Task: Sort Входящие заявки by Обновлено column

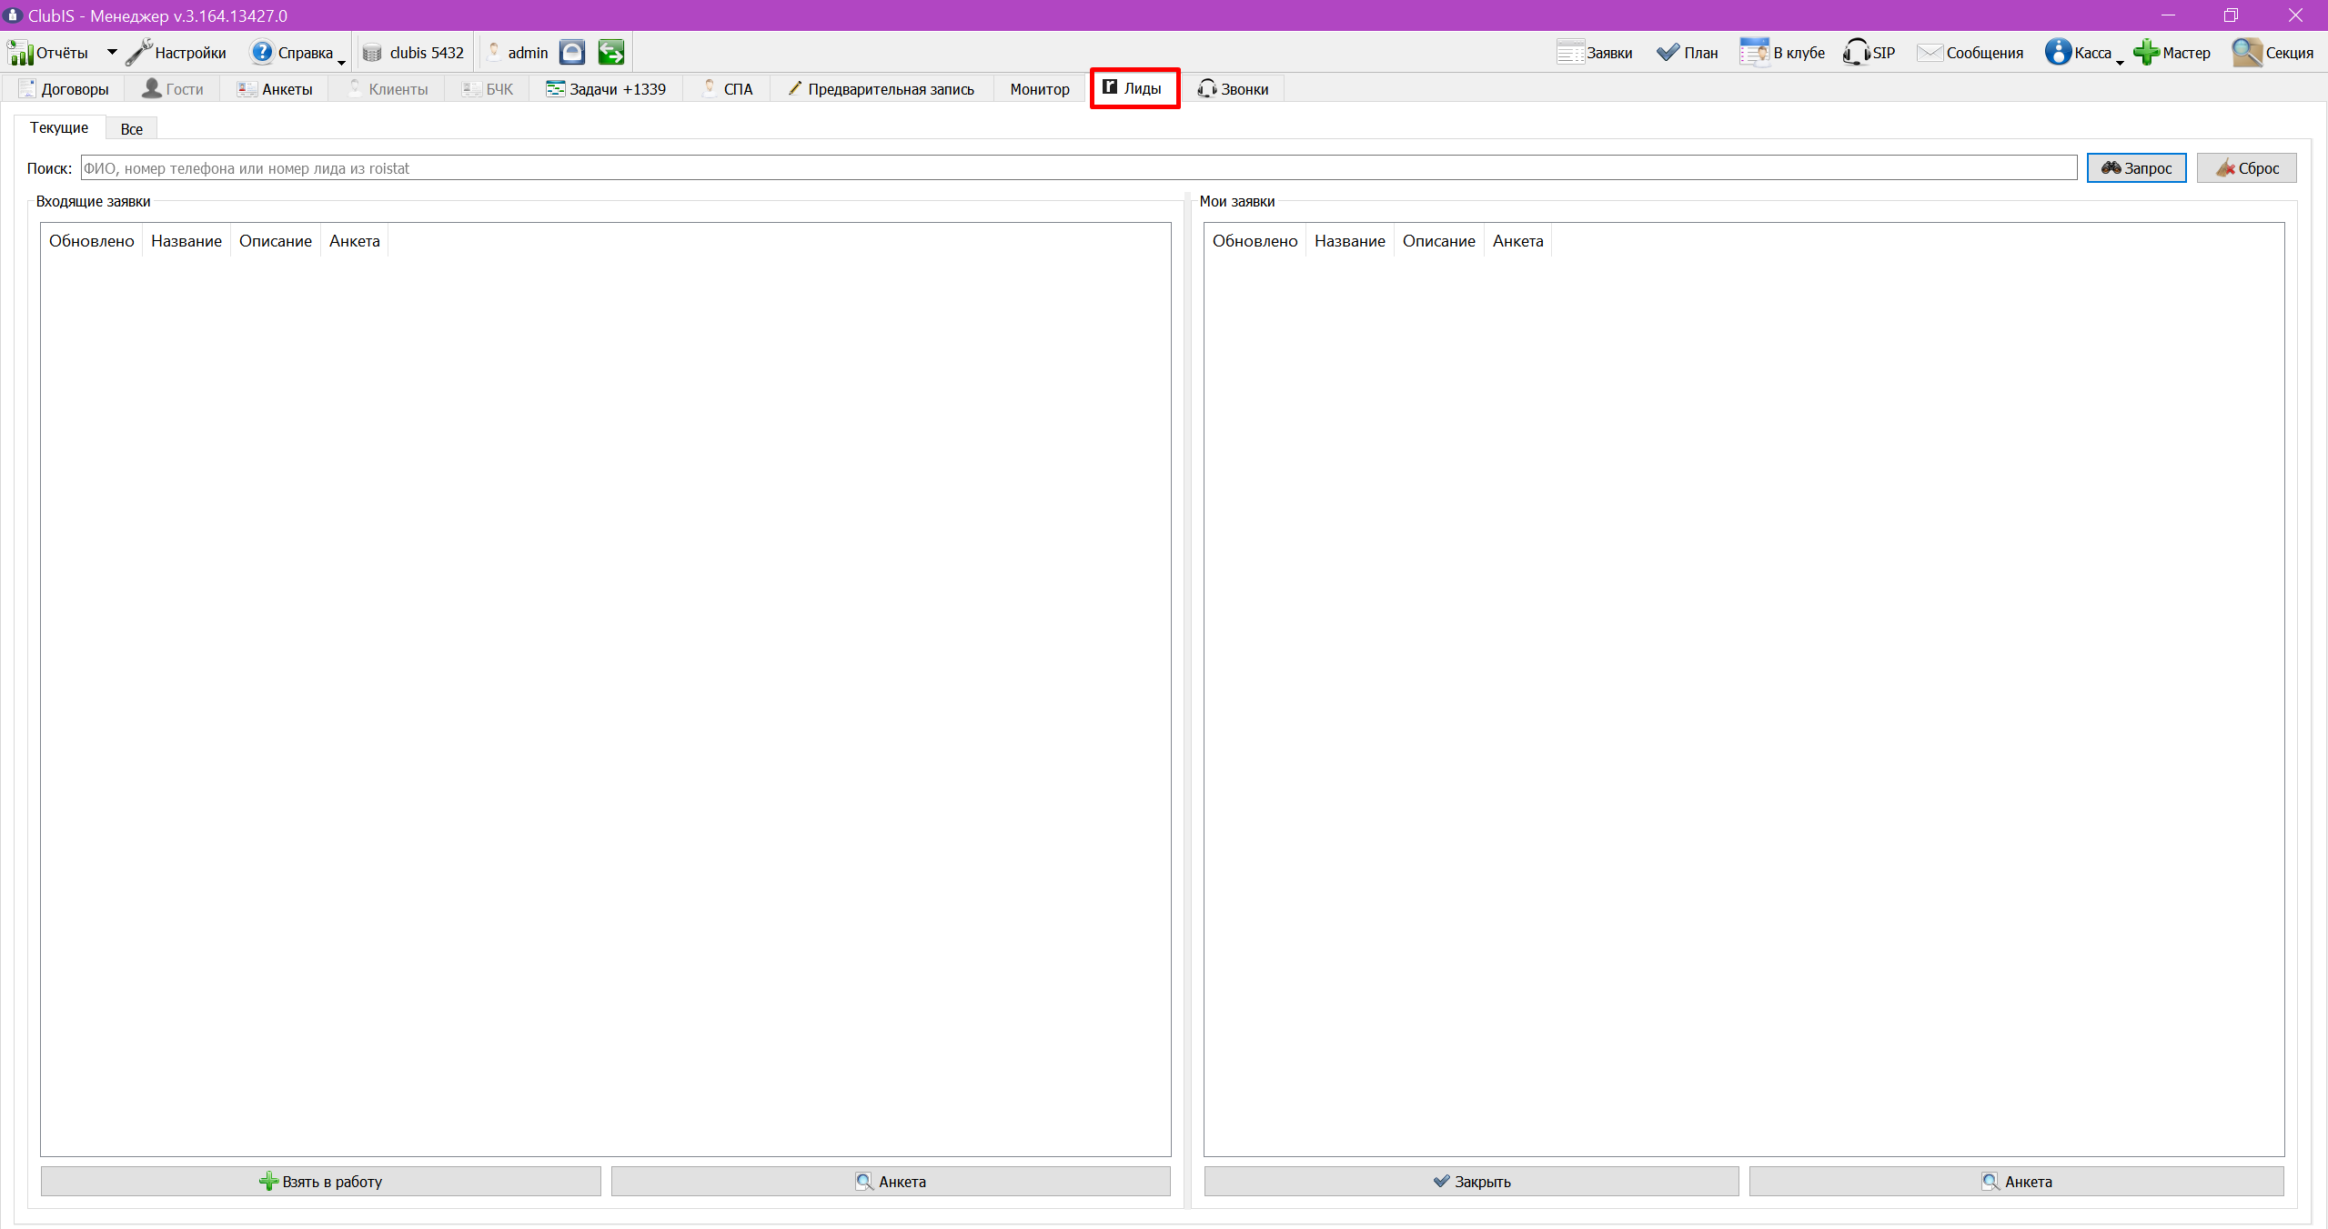Action: (92, 241)
